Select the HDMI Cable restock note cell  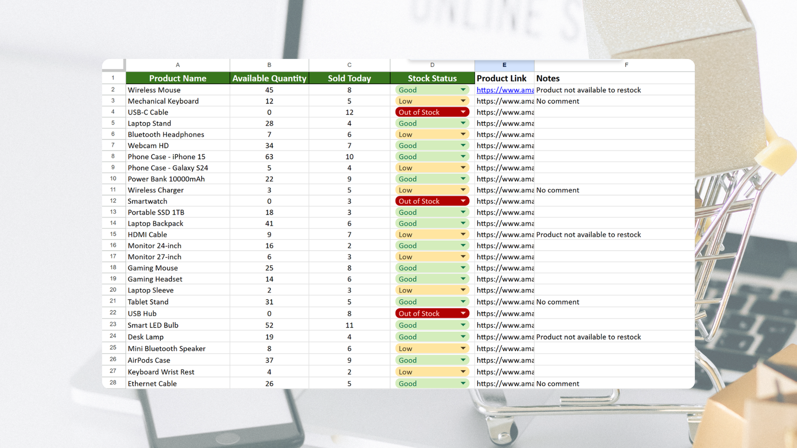[x=615, y=234]
